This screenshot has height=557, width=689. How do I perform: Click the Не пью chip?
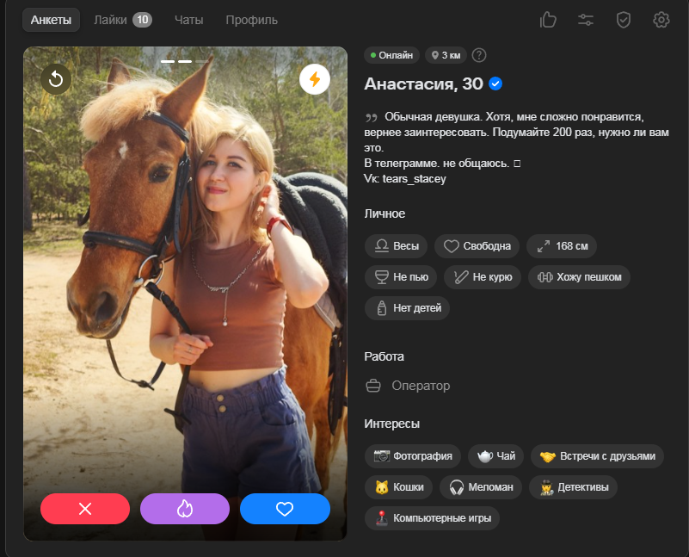tap(401, 277)
